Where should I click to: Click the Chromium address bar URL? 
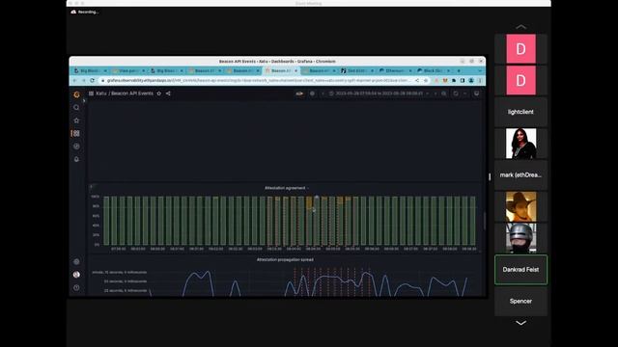click(x=258, y=80)
